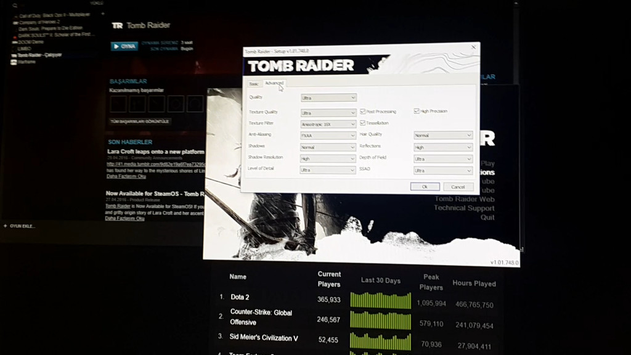Click Daha Fazlasını Oku under Lara Croft news
This screenshot has width=631, height=355.
pyautogui.click(x=126, y=176)
